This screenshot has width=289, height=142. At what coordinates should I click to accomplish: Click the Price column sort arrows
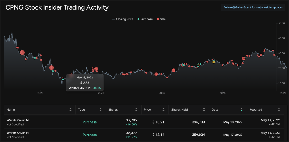164,109
